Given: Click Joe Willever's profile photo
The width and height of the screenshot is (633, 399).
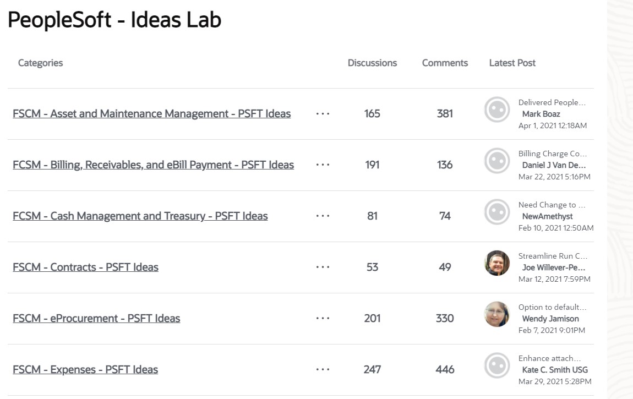Looking at the screenshot, I should coord(497,263).
